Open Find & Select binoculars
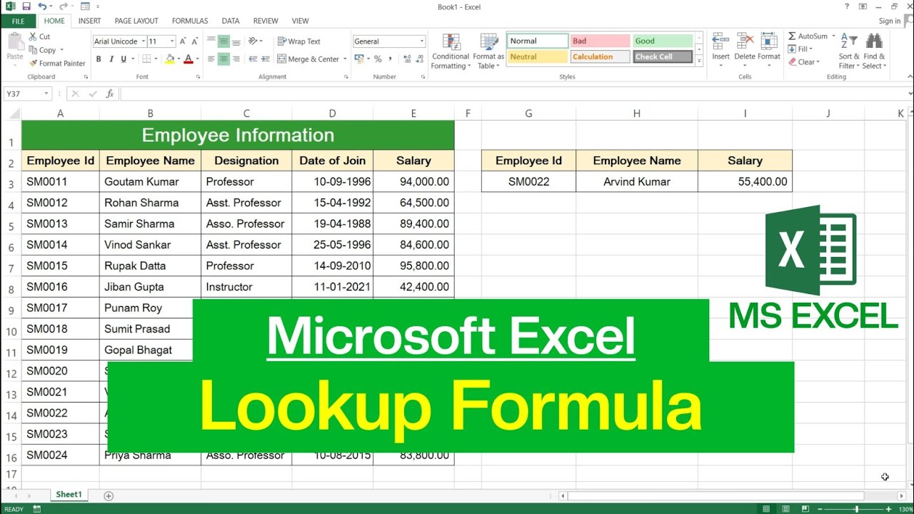This screenshot has width=914, height=514. coord(874,51)
